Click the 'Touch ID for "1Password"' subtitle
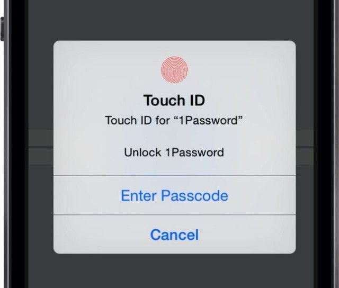Screen dimensions: 339x288 tap(174, 120)
